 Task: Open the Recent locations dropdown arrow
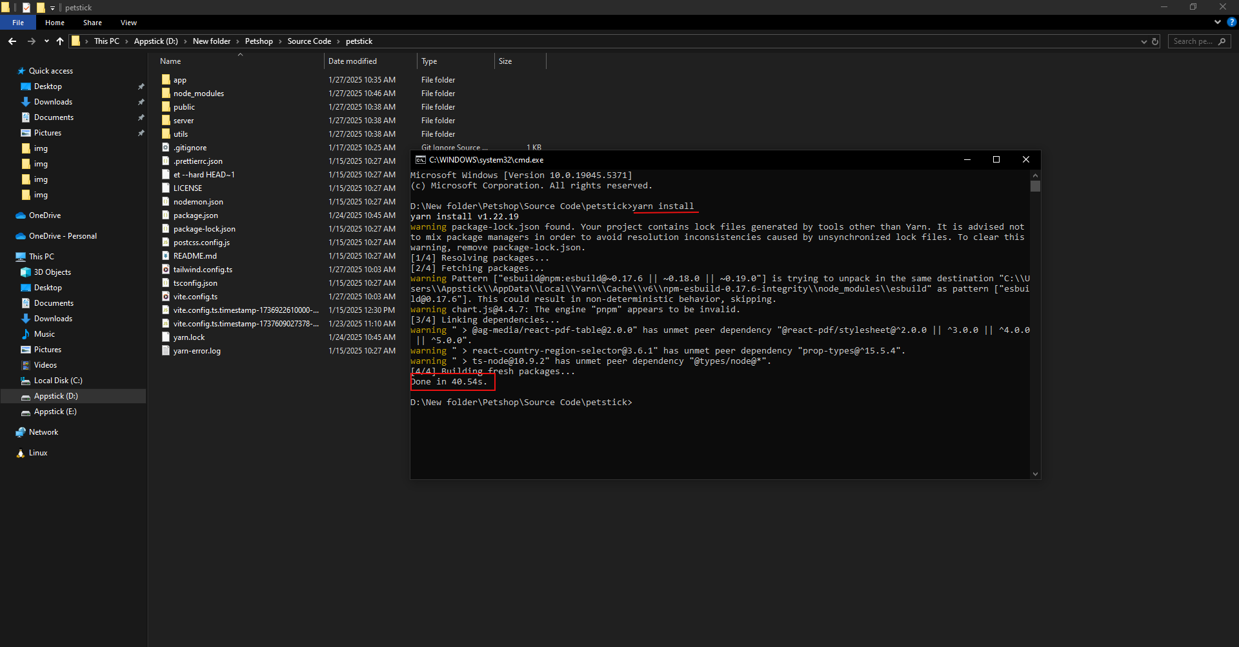46,41
